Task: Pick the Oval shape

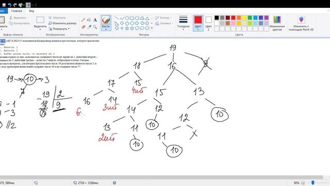Action: [127, 19]
